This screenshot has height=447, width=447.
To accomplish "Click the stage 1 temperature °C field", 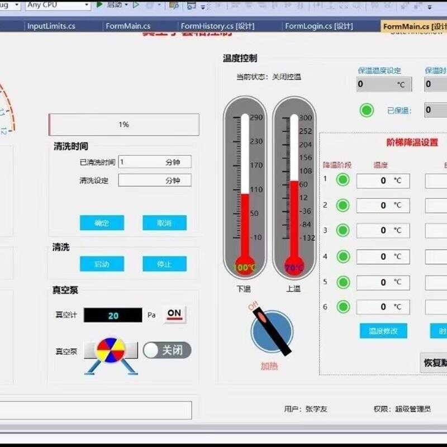I will click(x=383, y=180).
